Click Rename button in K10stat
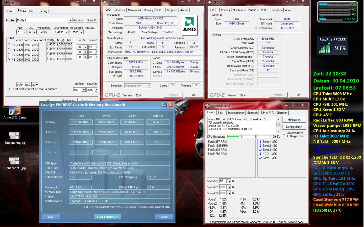Screen dimensions: 364x227 click(78, 20)
